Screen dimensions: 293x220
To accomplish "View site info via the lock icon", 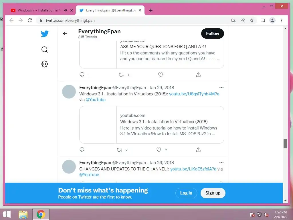I will [41, 20].
